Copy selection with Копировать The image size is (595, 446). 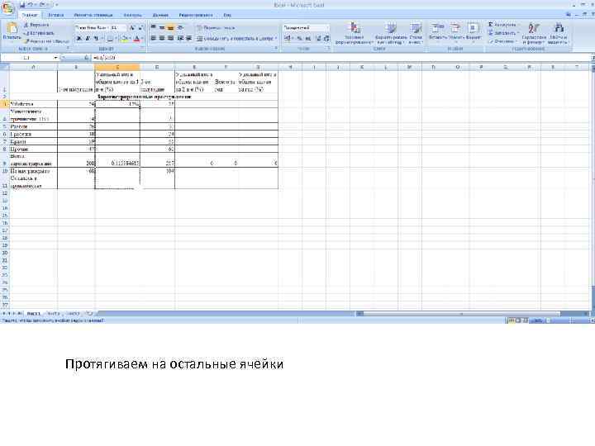pos(39,33)
